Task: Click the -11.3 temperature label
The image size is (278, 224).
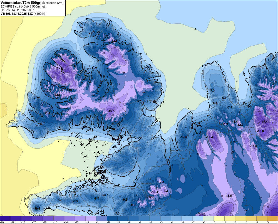Action: tap(133, 205)
